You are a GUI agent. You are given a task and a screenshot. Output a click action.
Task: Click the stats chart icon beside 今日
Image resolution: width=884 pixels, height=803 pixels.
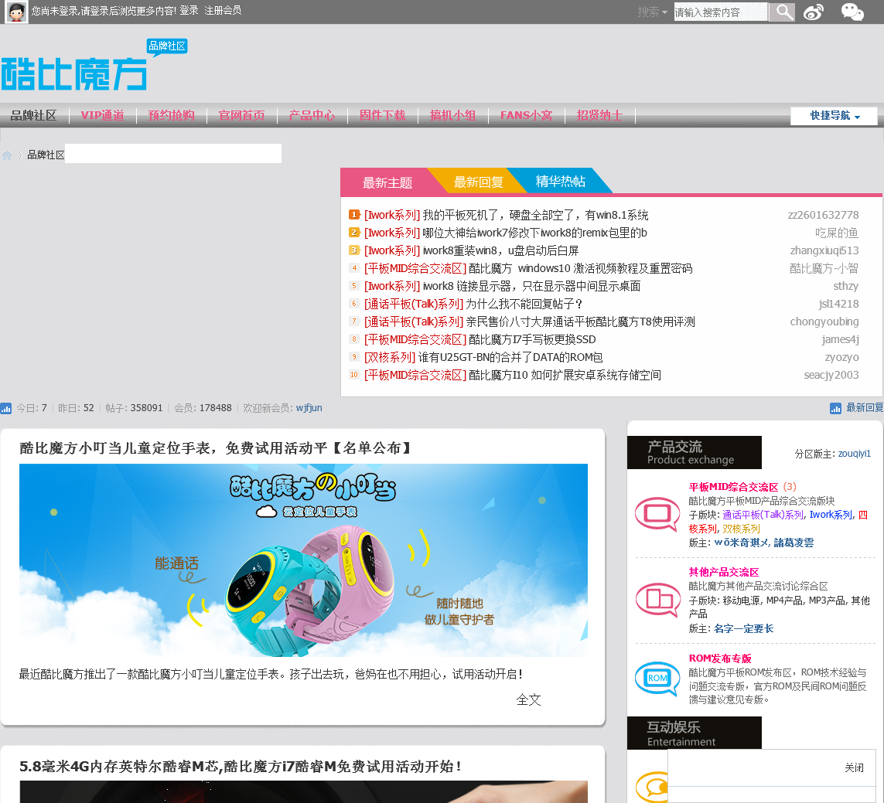click(x=6, y=408)
